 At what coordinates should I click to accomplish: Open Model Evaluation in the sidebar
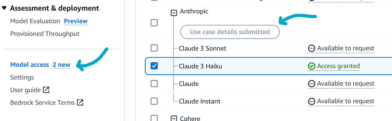coord(35,21)
